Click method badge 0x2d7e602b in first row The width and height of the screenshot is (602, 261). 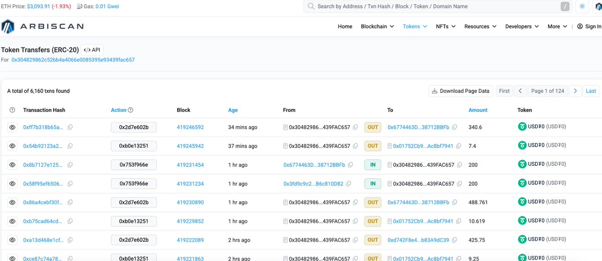(133, 127)
